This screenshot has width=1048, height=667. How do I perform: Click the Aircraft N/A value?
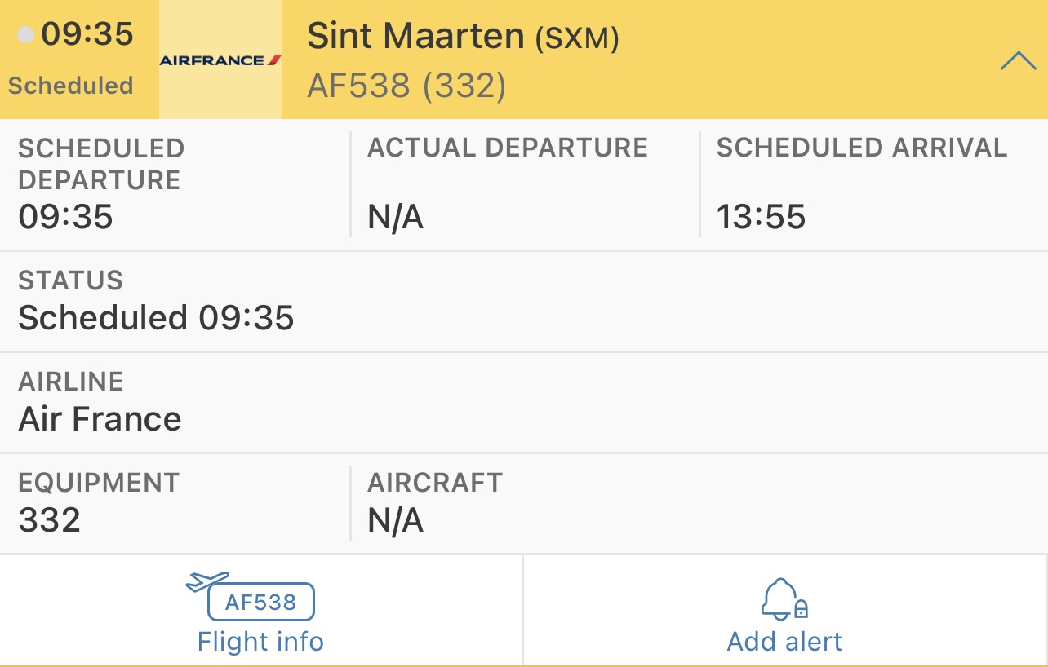pos(396,520)
